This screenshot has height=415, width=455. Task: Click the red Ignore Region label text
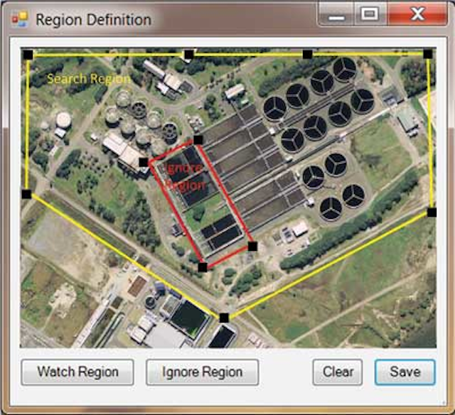click(185, 176)
